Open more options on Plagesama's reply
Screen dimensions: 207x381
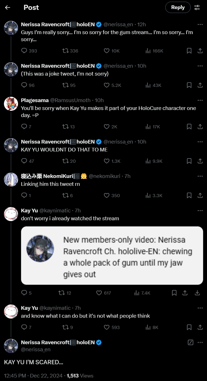click(x=200, y=100)
